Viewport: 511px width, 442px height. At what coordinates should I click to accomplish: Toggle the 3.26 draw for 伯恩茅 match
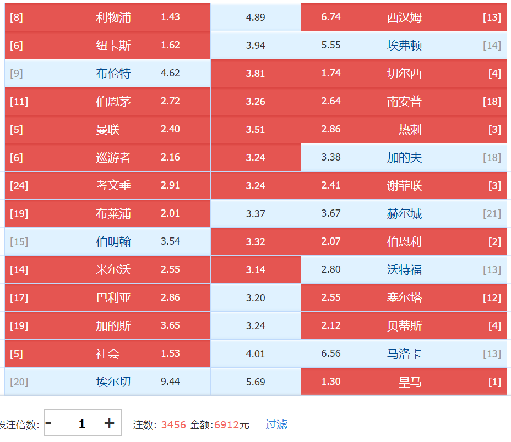pyautogui.click(x=255, y=101)
